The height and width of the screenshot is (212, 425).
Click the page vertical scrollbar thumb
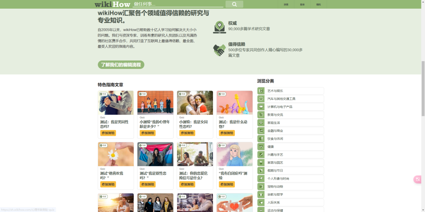[x=423, y=89]
